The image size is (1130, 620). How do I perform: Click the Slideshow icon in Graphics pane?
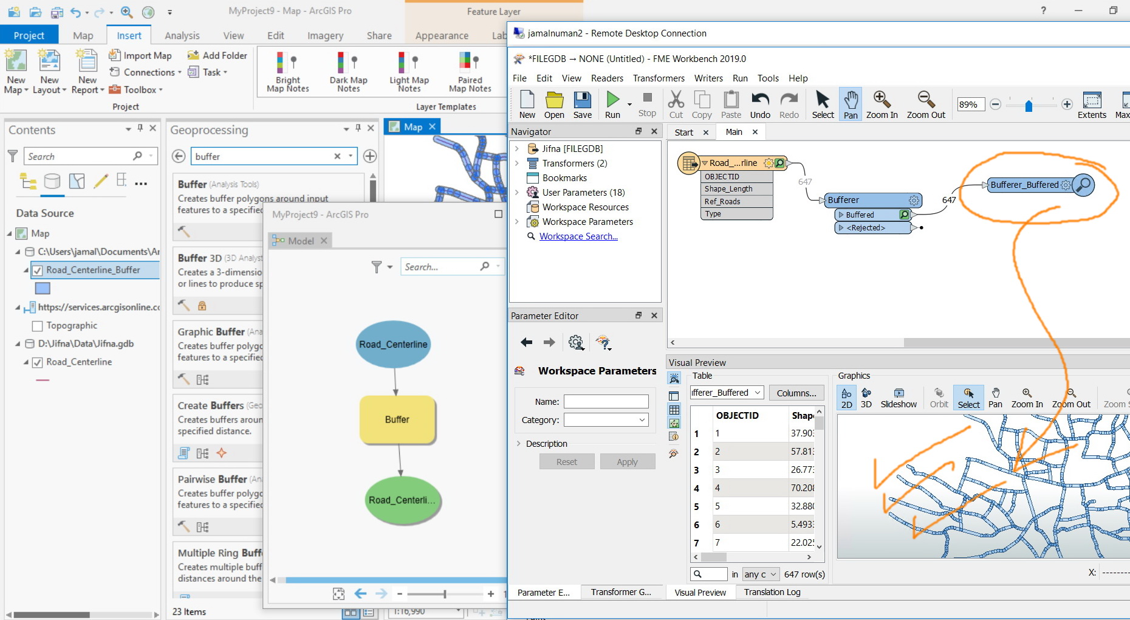coord(899,398)
